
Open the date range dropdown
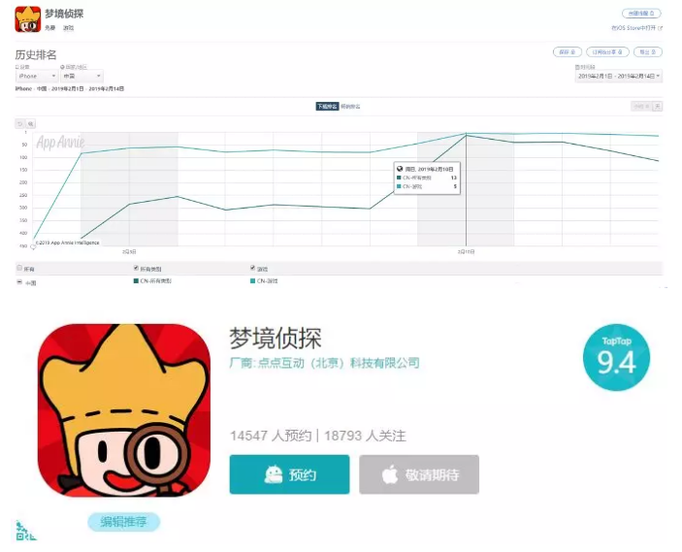click(619, 76)
